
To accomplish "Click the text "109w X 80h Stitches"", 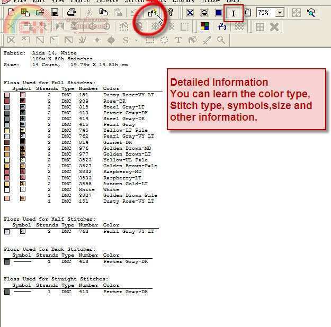I will coord(62,59).
